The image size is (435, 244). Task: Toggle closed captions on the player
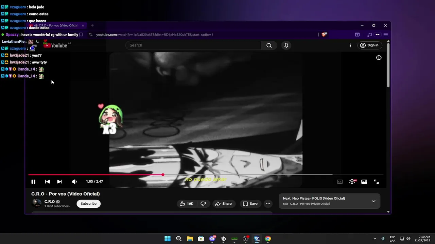tap(340, 182)
